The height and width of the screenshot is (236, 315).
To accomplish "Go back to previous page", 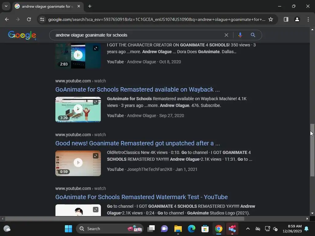I will 7,19.
